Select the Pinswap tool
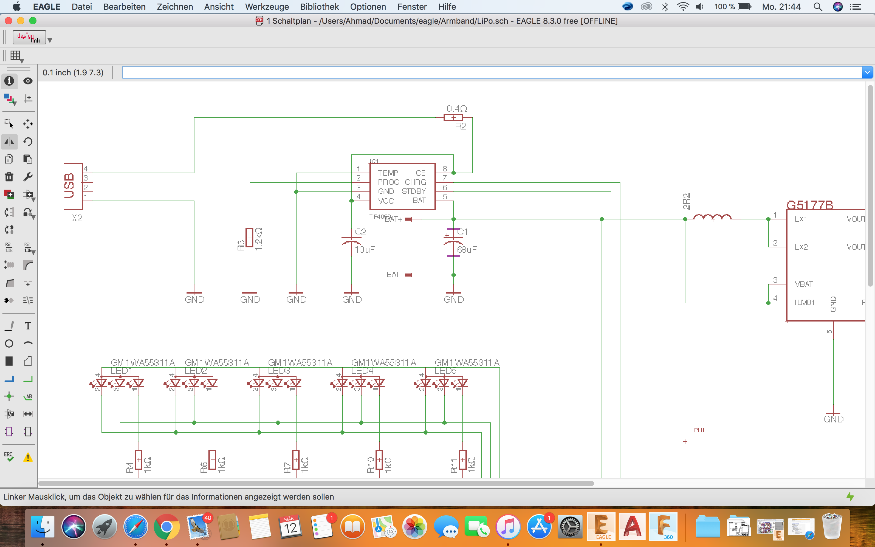 9,212
